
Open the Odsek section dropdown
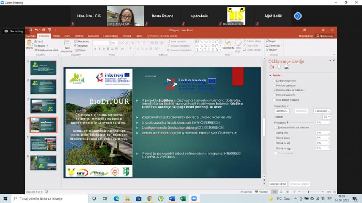[x=81, y=50]
